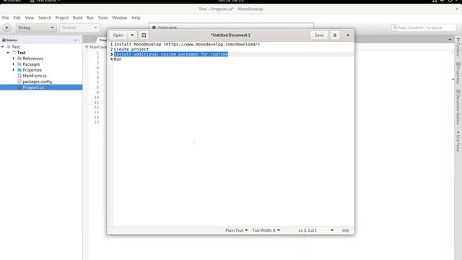The height and width of the screenshot is (260, 462).
Task: Navigate forward with editor tab right arrow
Action: [94, 40]
